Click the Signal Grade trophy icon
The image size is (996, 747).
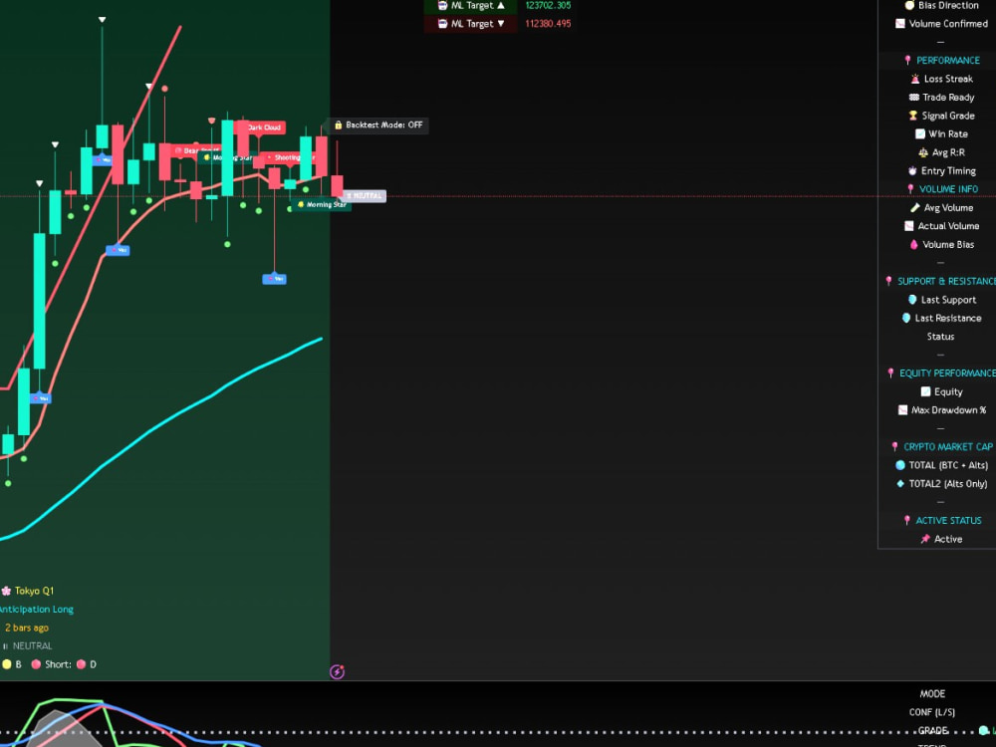tap(913, 116)
